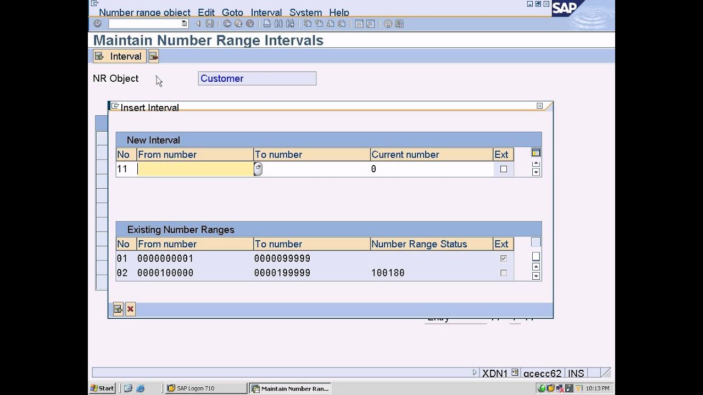The height and width of the screenshot is (395, 703).
Task: Click the command input field in toolbar
Action: 148,24
